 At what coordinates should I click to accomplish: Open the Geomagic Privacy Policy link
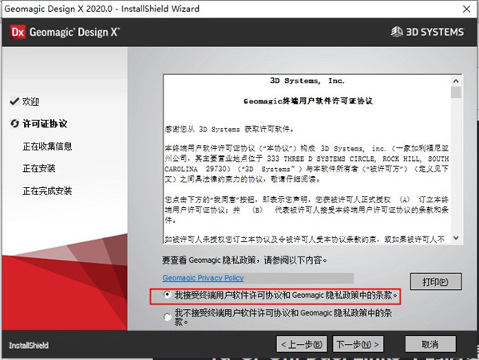203,278
